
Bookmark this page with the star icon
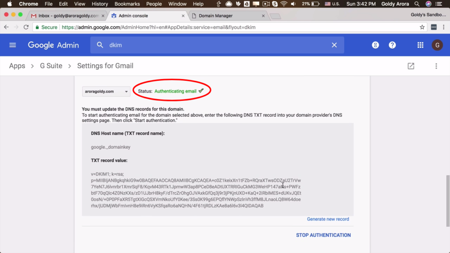(x=422, y=27)
